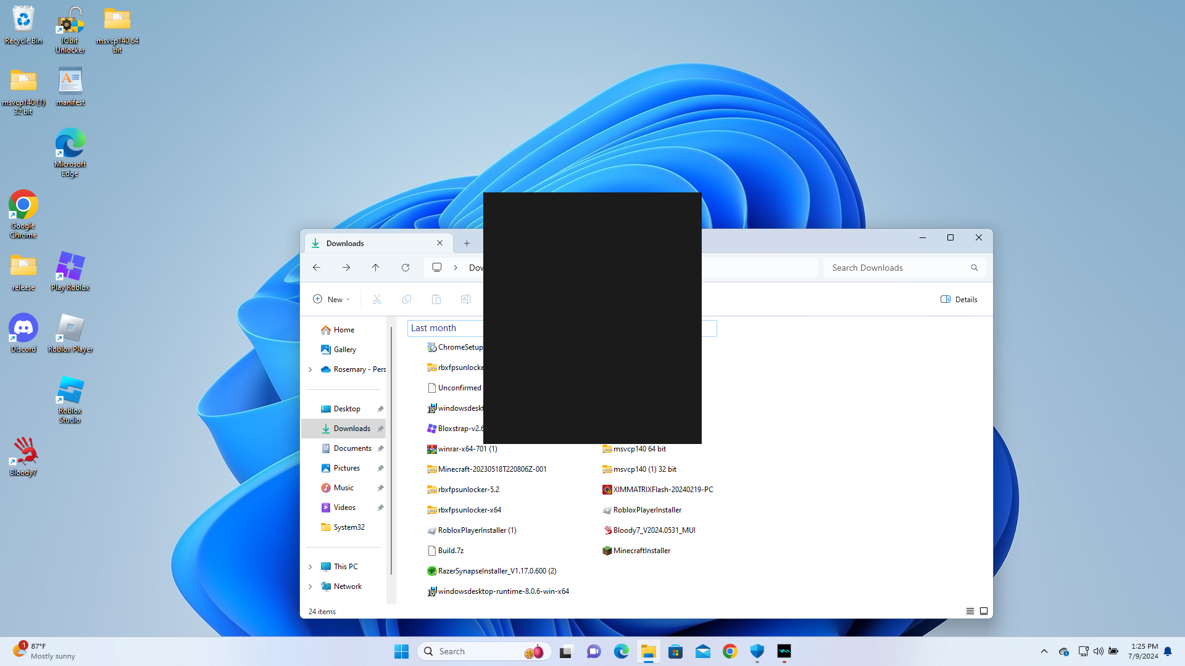This screenshot has height=666, width=1185.
Task: Switch to details list view icon
Action: coord(970,611)
